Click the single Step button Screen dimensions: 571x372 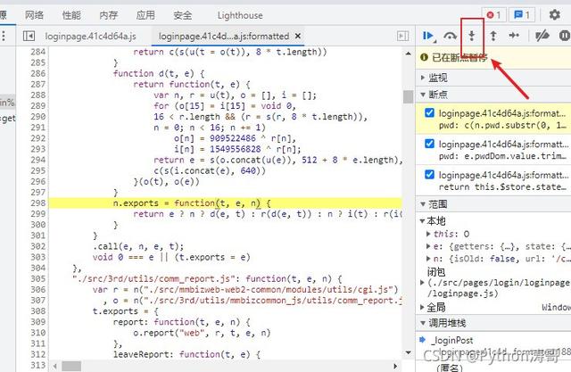tap(514, 36)
